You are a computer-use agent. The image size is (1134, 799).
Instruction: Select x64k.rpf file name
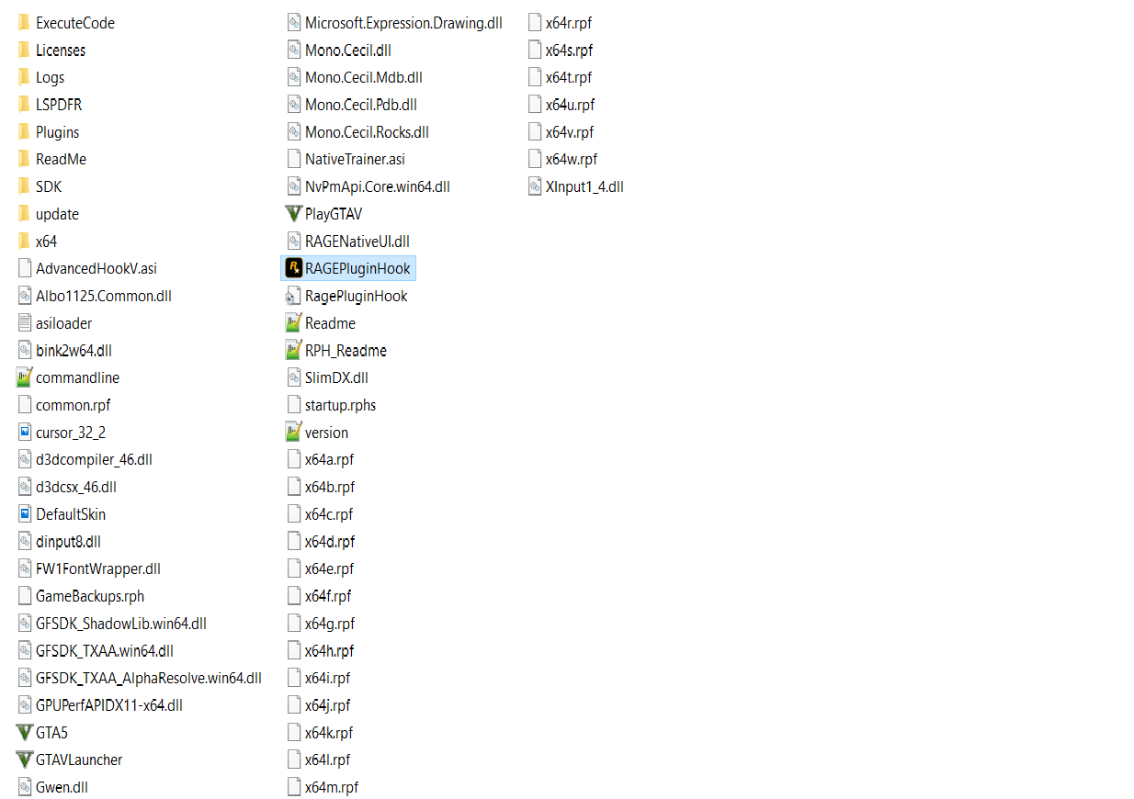coord(329,733)
